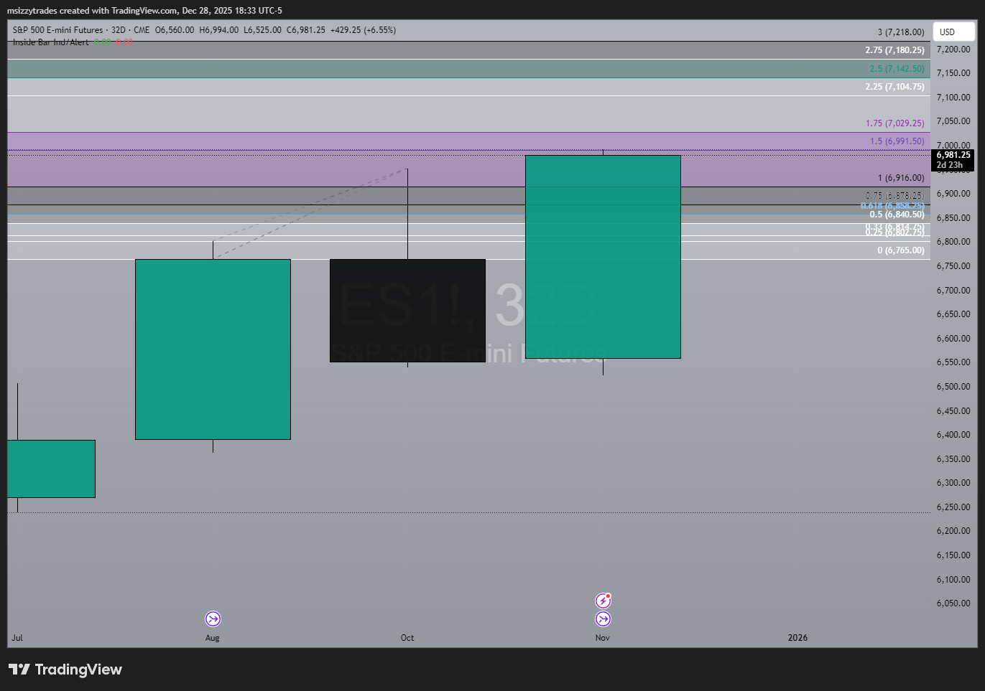Click the TradingView logo at bottom left

[x=65, y=669]
